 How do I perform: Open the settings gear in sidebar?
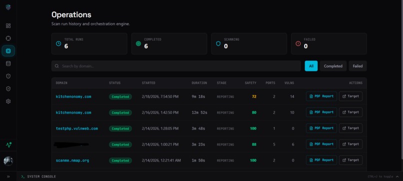[8, 101]
